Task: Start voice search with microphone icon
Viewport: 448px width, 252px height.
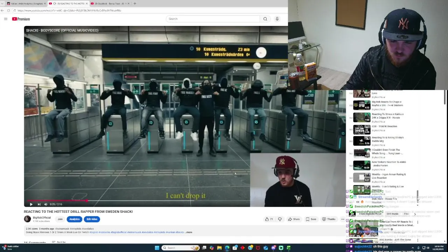Action: [x=277, y=19]
